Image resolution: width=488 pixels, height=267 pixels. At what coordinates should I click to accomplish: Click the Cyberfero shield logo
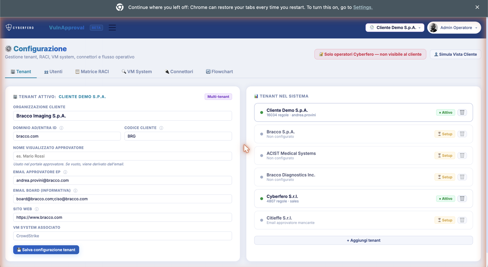pos(9,28)
